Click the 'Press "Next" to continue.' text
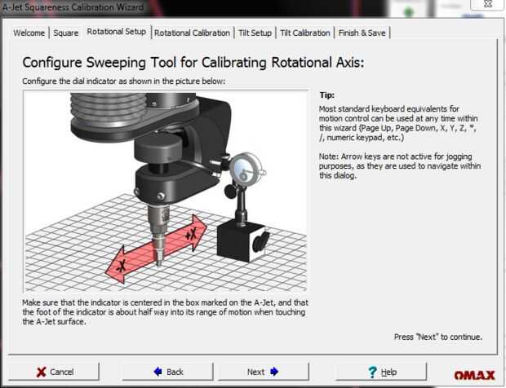This screenshot has width=506, height=388. (438, 337)
